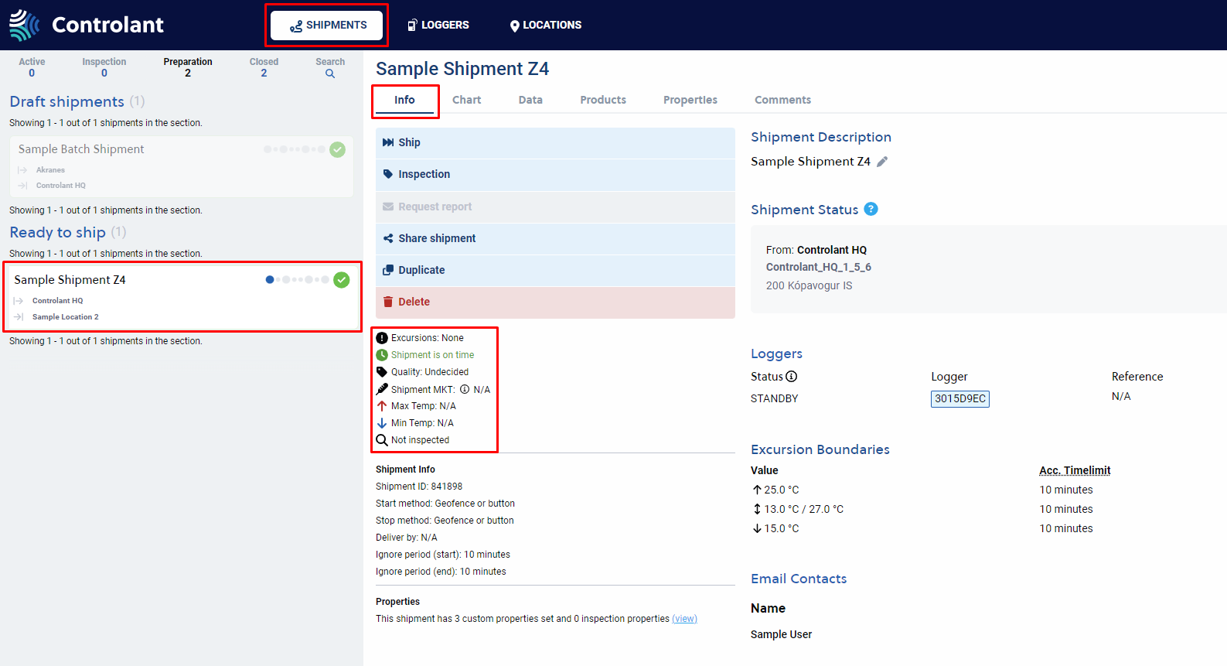1227x666 pixels.
Task: Open Sample Batch Shipment card
Action: pyautogui.click(x=182, y=166)
